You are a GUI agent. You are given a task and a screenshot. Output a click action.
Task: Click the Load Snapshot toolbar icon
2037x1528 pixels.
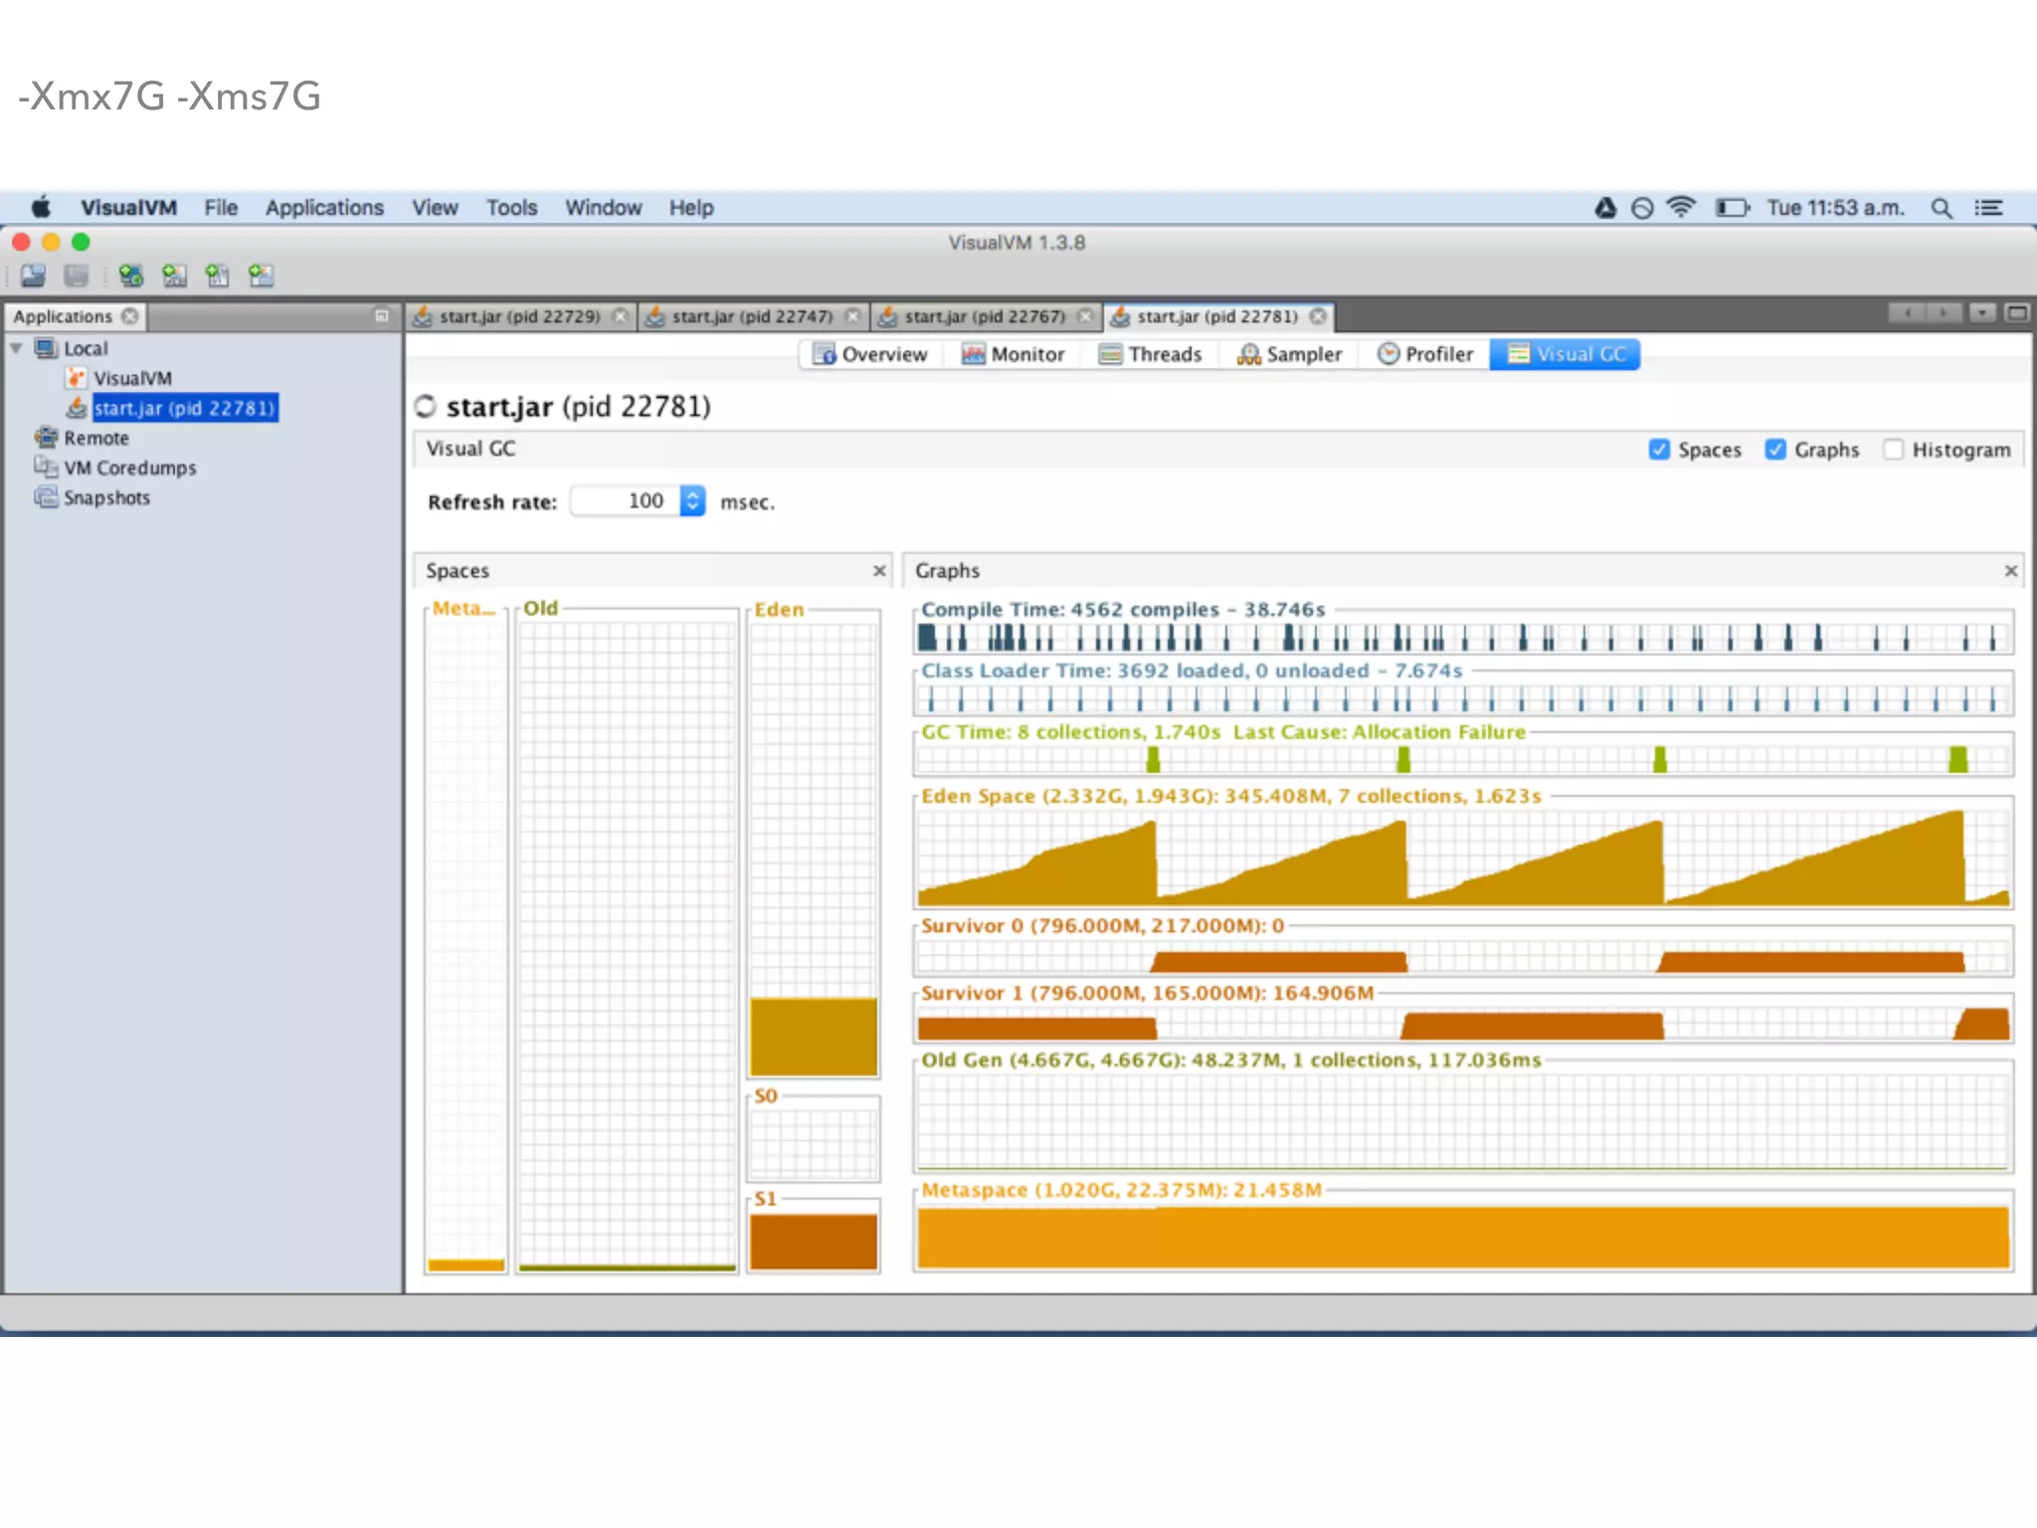33,276
